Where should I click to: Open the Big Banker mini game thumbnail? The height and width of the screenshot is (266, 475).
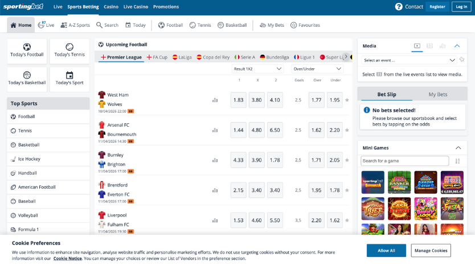(x=399, y=182)
